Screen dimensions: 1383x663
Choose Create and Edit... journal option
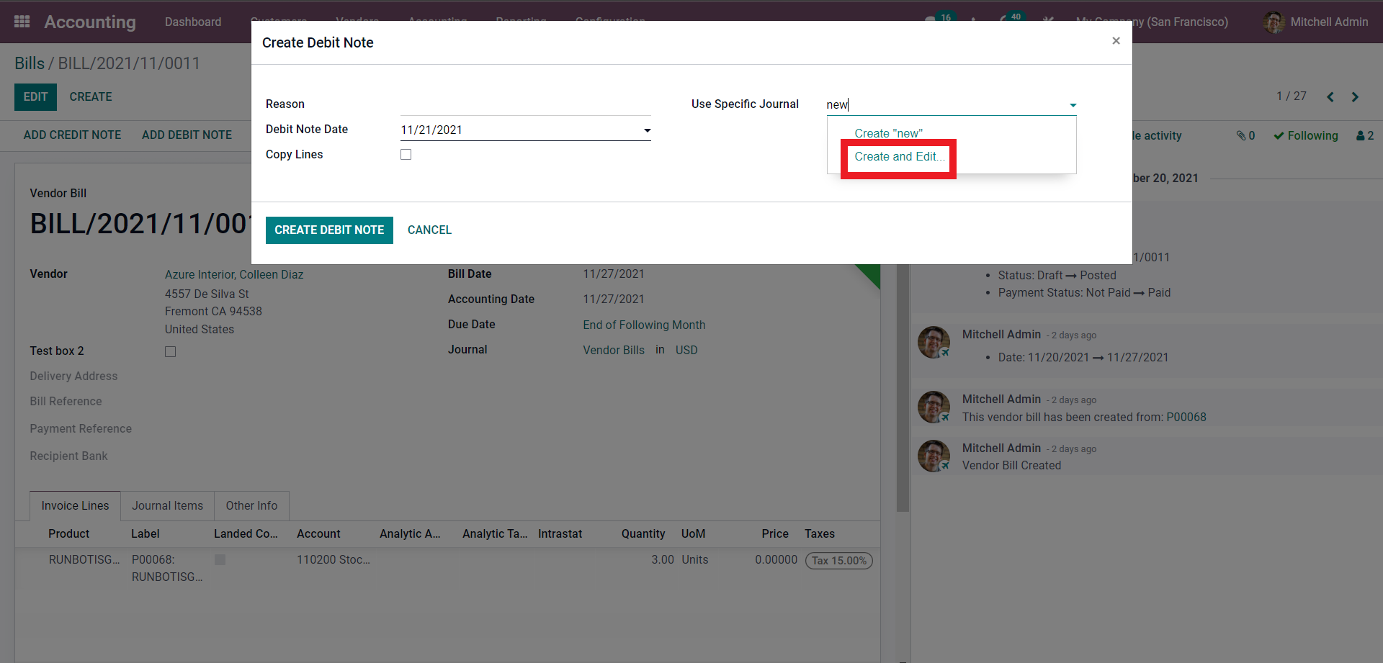pos(899,157)
